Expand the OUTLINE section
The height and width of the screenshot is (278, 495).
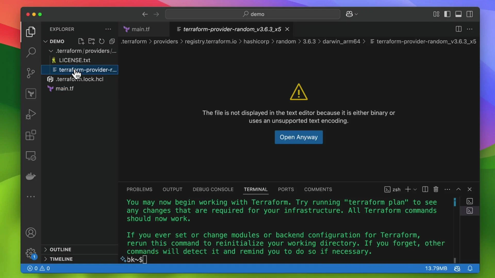[80, 249]
